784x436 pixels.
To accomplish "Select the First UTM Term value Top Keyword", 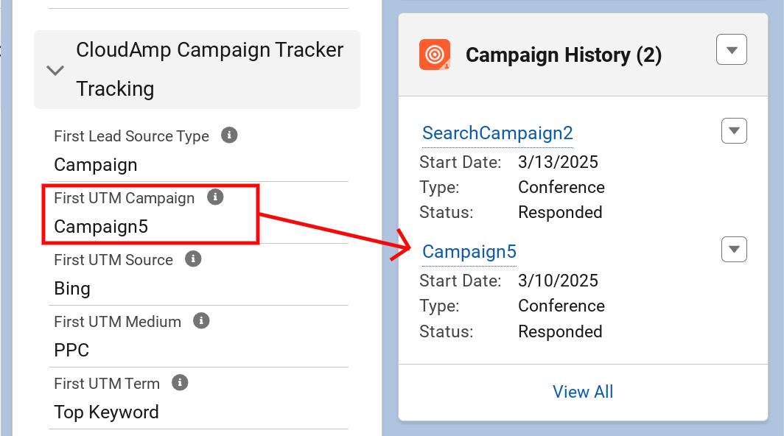I will coord(107,412).
